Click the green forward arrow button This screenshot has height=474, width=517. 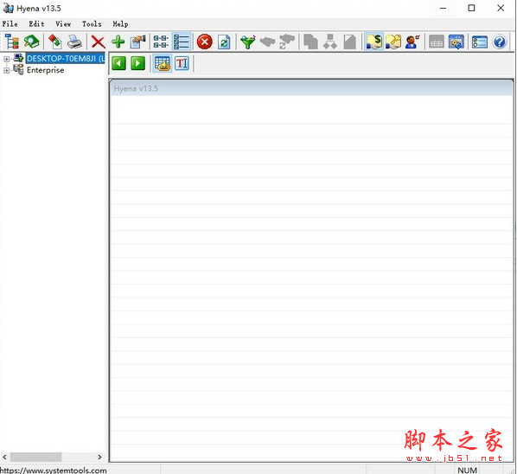tap(137, 63)
